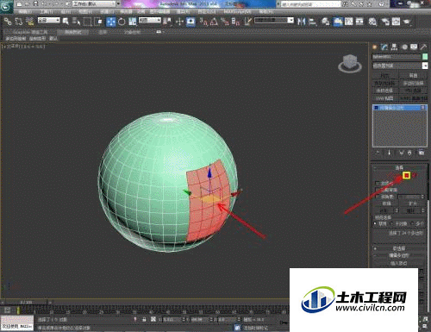The width and height of the screenshot is (431, 332).
Task: Open the 3ds Max application menu logo
Action: [x=6, y=6]
